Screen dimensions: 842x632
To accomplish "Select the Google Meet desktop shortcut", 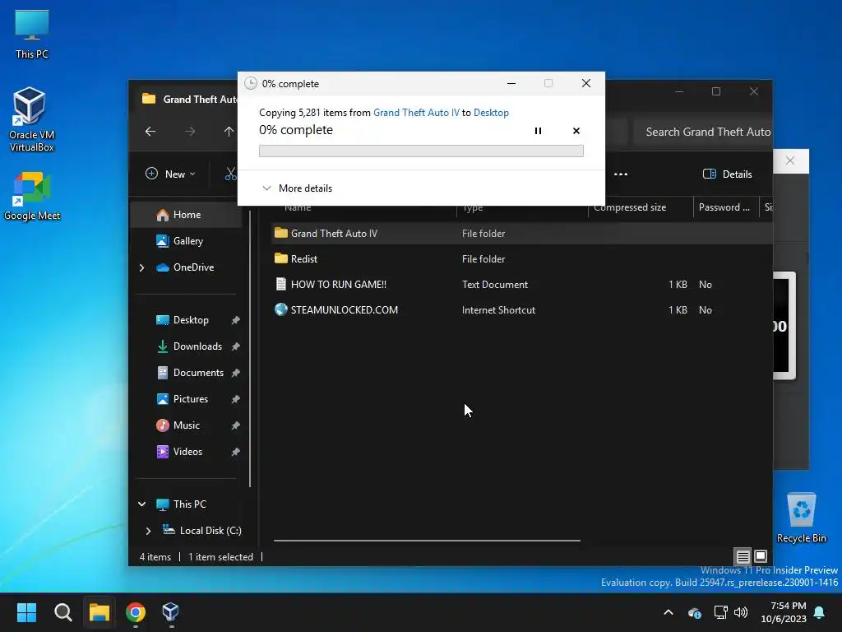I will tap(32, 196).
